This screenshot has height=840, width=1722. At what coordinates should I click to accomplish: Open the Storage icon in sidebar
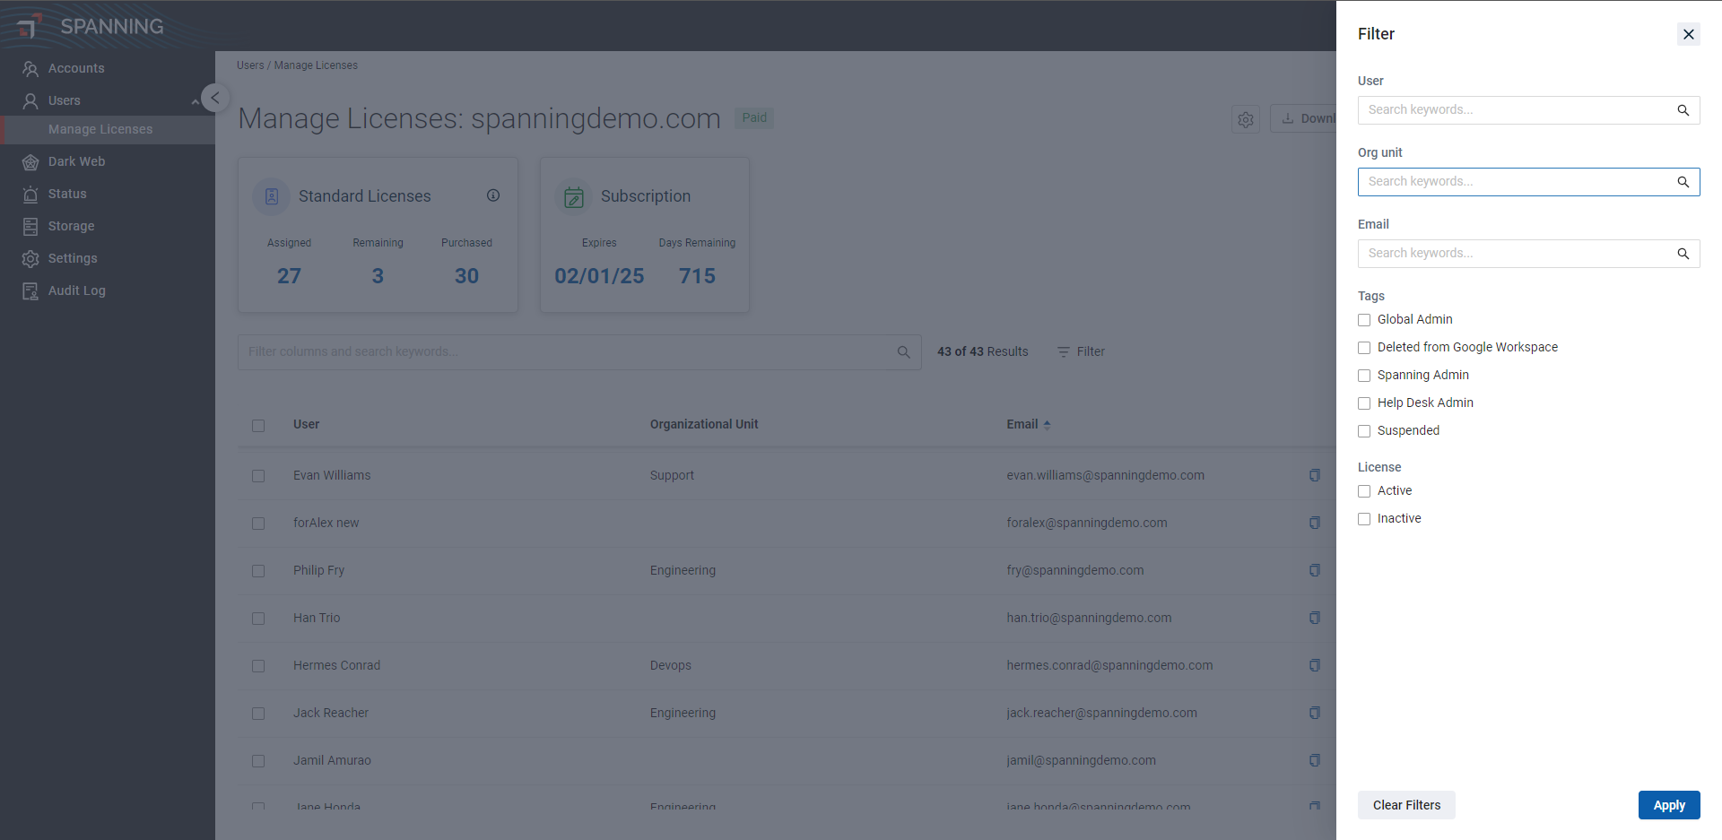click(30, 227)
